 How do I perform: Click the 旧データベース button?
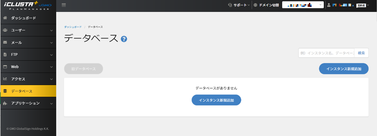[83, 69]
